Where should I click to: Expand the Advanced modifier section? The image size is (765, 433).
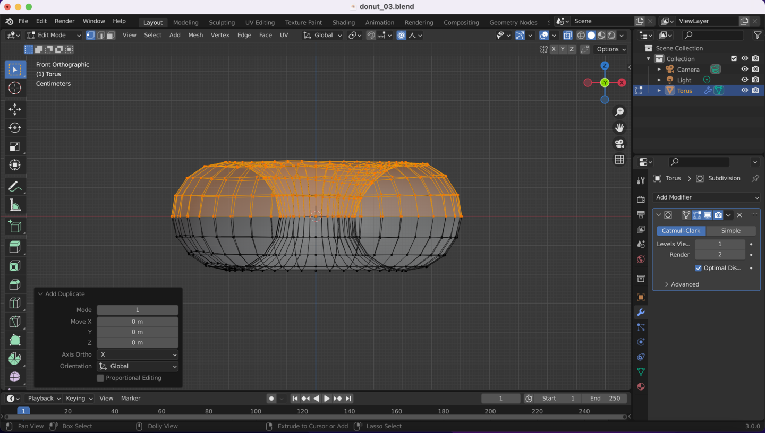684,284
